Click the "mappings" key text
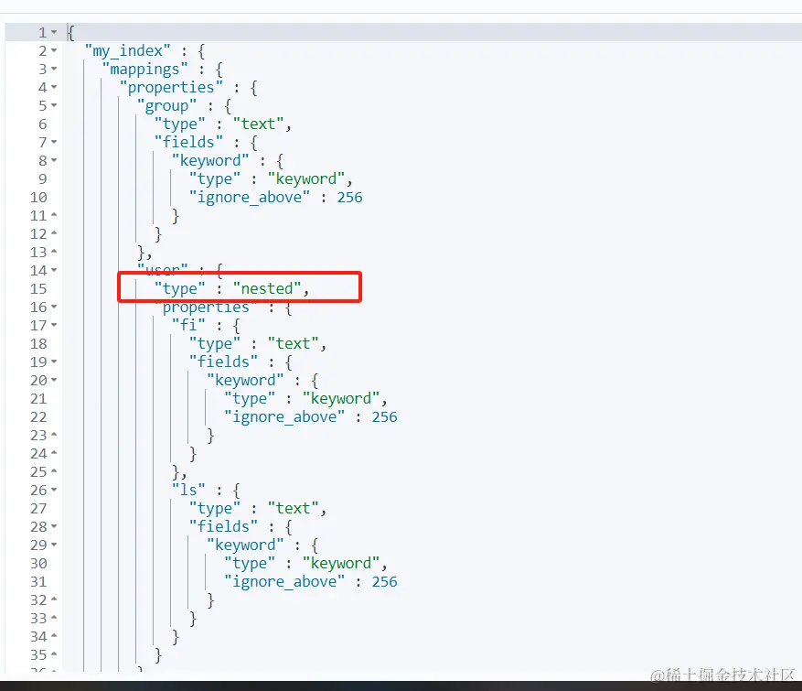The height and width of the screenshot is (691, 802). point(145,70)
